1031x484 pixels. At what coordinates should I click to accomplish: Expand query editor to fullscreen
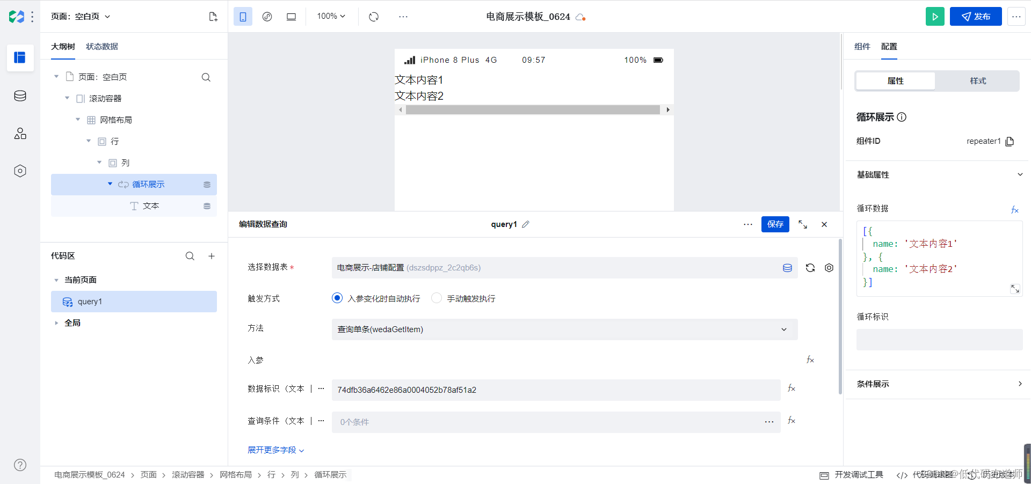coord(803,224)
